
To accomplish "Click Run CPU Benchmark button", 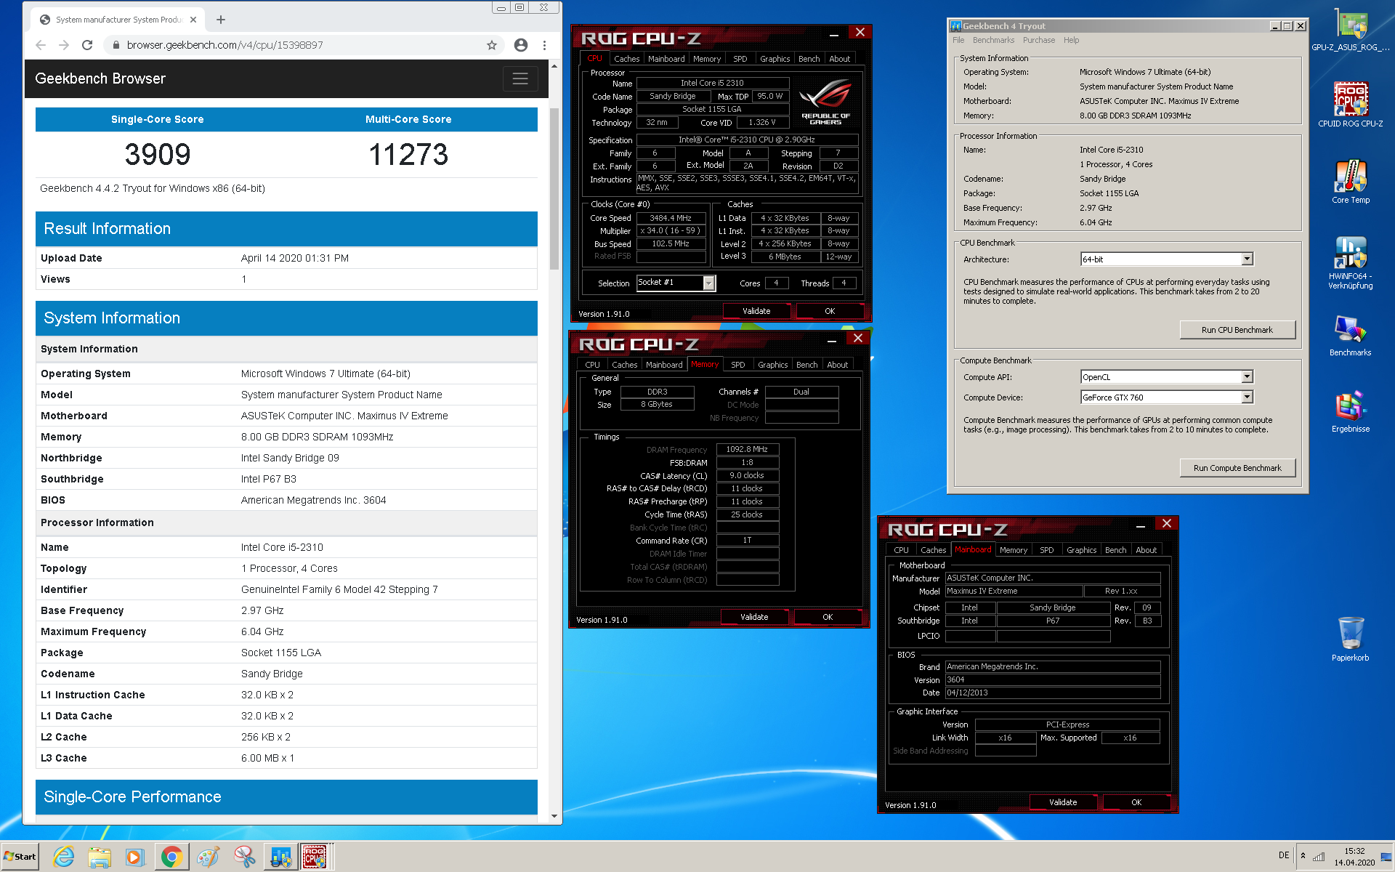I will pyautogui.click(x=1237, y=330).
